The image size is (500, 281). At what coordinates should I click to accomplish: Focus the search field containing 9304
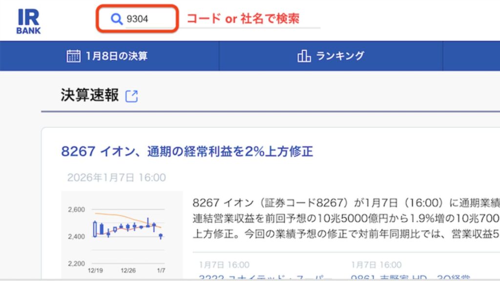click(x=146, y=19)
